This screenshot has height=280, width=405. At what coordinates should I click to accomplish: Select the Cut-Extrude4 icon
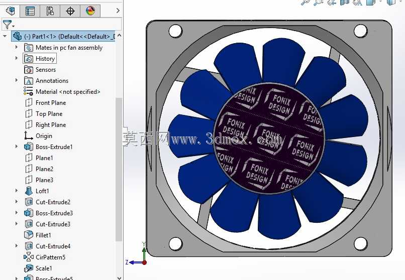(x=29, y=246)
